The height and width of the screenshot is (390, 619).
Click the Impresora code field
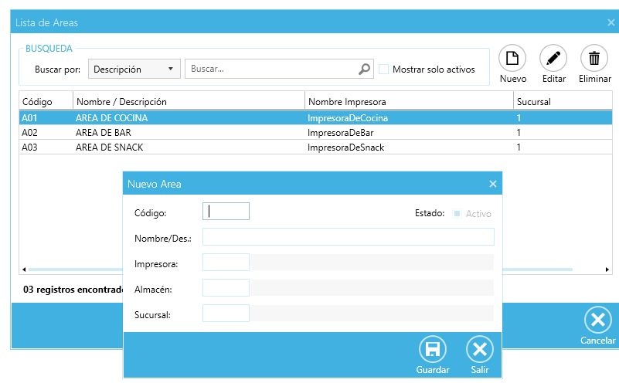point(226,263)
